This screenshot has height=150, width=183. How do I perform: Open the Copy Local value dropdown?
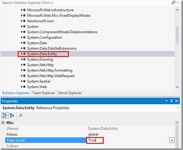[x=172, y=140]
